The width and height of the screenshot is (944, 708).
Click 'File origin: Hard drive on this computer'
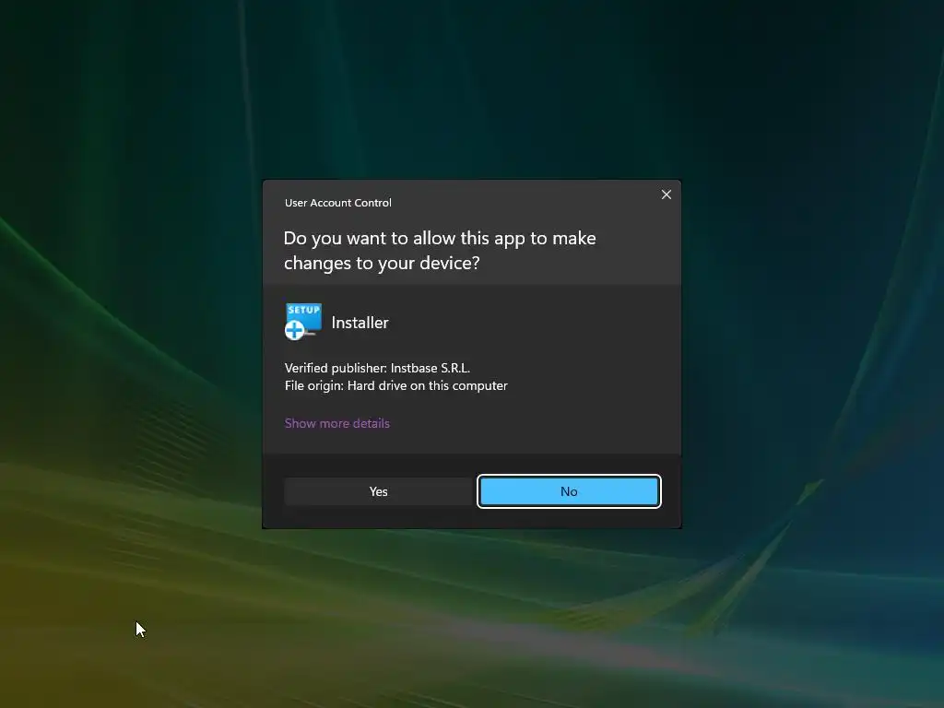pyautogui.click(x=396, y=385)
